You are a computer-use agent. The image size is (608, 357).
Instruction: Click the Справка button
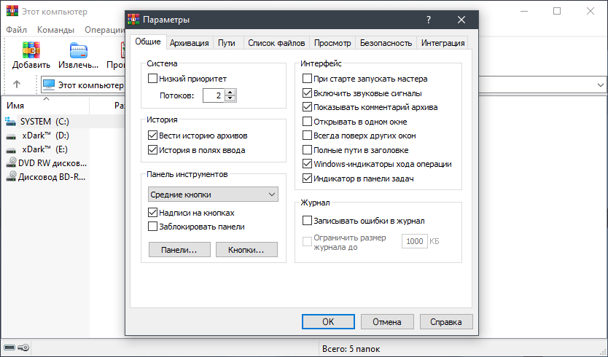[x=446, y=322]
